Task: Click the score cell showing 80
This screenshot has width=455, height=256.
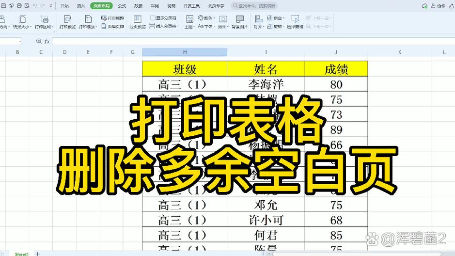Action: (336, 84)
